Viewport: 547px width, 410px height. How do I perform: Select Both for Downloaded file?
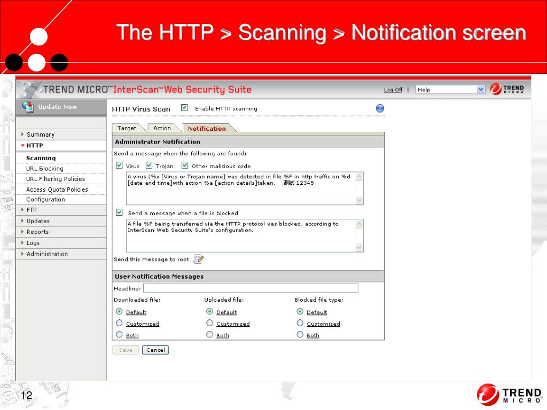(119, 334)
